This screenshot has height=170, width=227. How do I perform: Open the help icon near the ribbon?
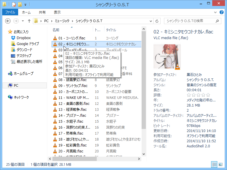(222, 12)
